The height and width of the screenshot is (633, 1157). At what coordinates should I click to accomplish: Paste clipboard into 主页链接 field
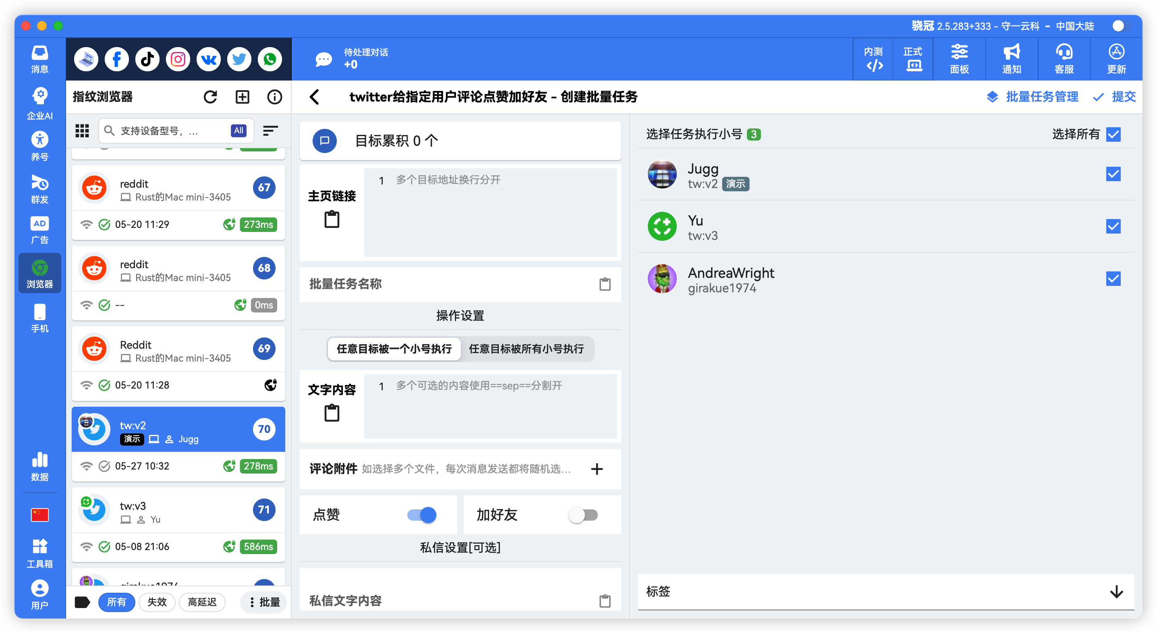332,219
